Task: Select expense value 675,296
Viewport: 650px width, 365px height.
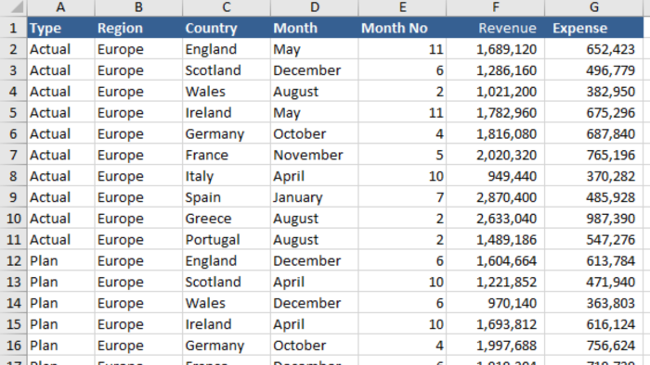Action: click(x=594, y=112)
